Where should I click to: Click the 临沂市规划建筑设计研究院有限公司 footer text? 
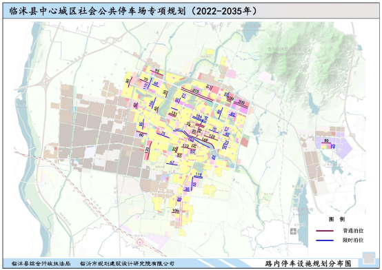coord(127,263)
